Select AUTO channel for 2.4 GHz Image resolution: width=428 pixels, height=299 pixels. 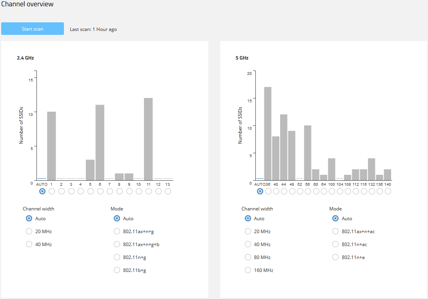pos(42,191)
